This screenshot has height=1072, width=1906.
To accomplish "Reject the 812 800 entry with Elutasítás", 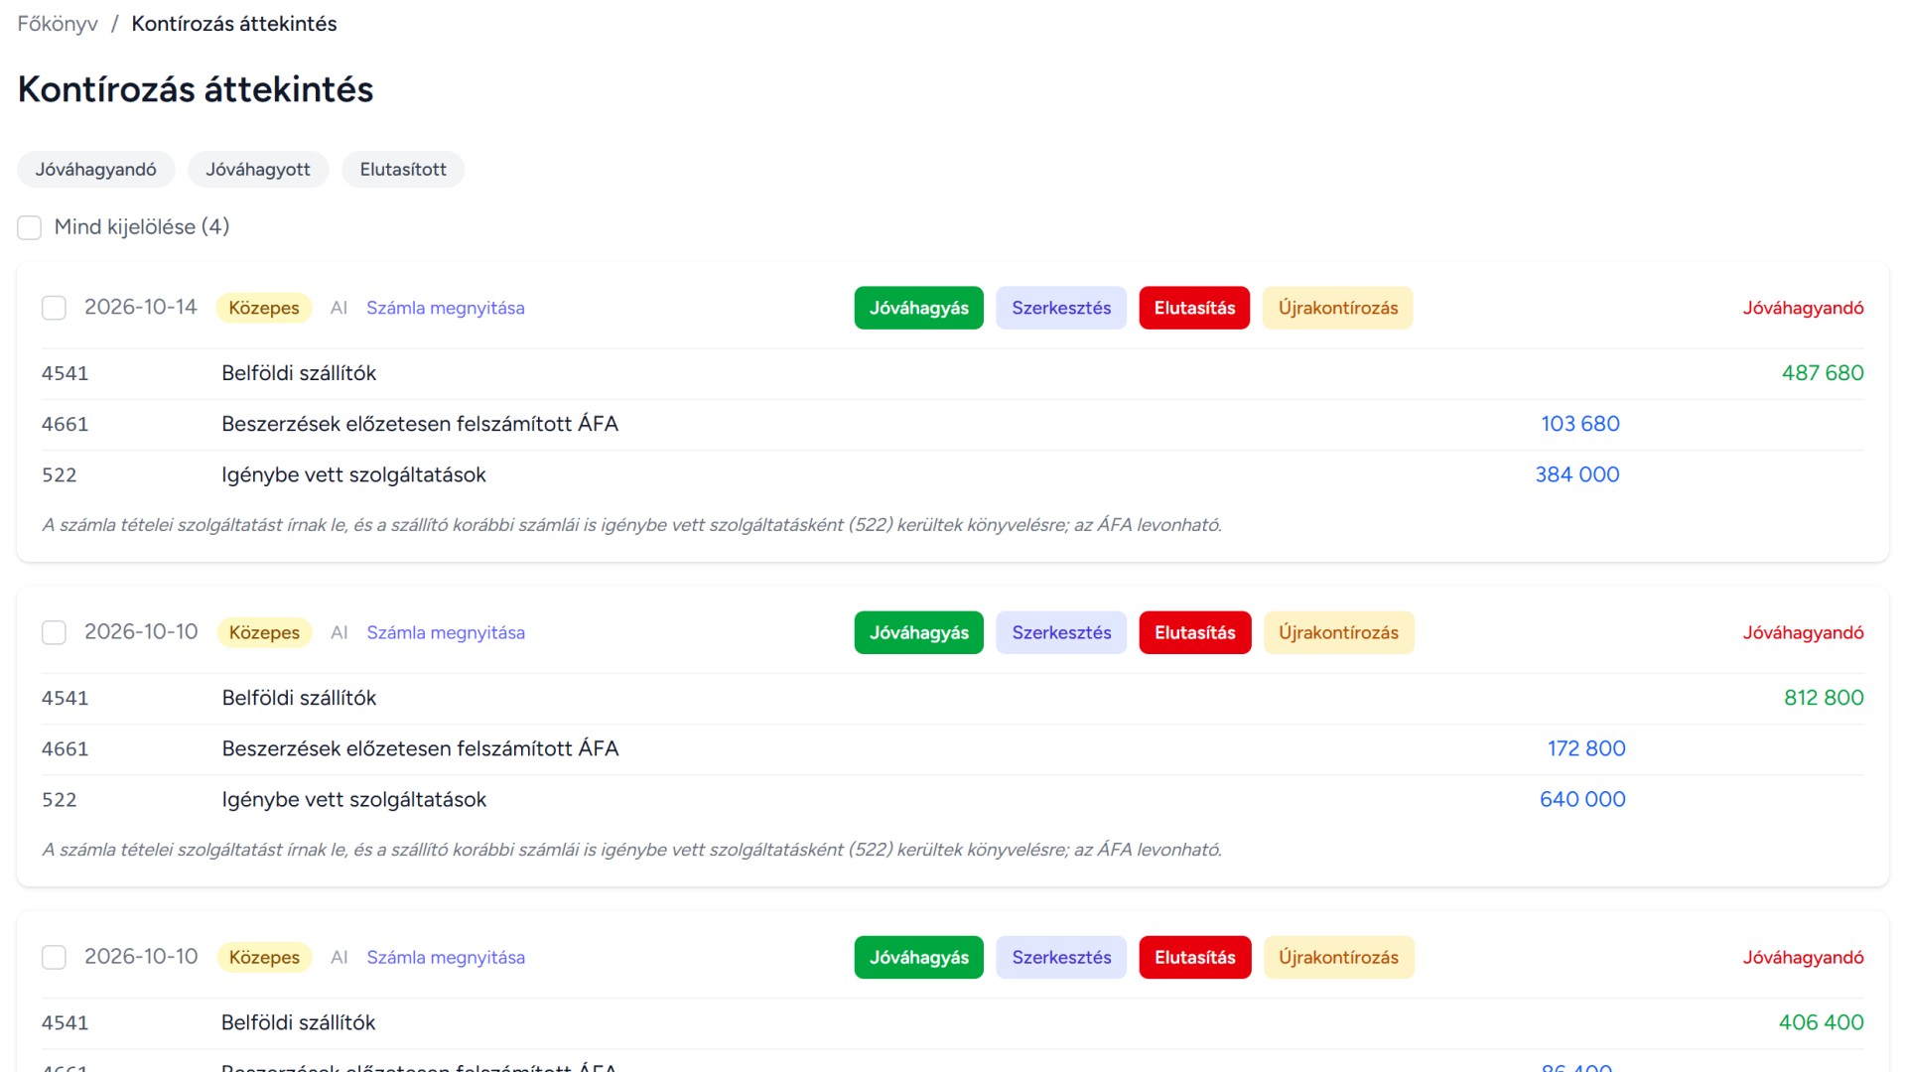I will pyautogui.click(x=1195, y=632).
